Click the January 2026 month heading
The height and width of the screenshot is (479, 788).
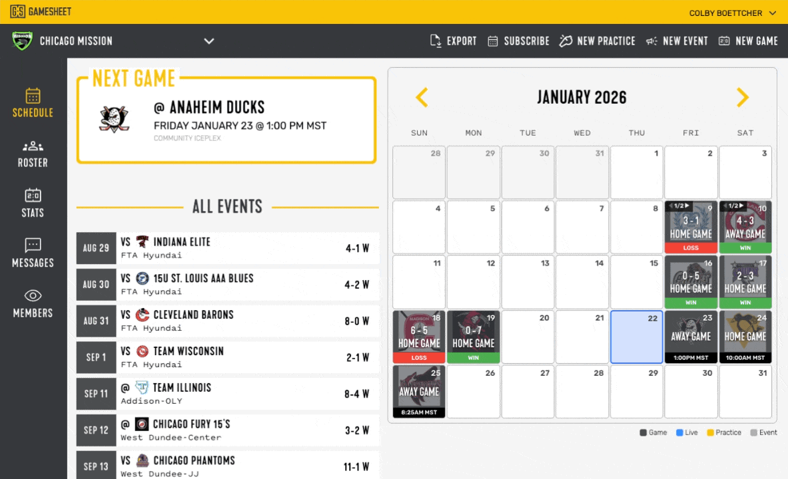[582, 97]
